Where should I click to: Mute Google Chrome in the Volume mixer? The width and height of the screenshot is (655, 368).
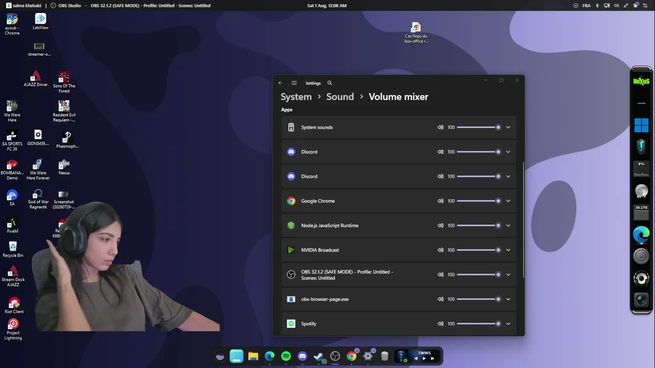pos(440,201)
